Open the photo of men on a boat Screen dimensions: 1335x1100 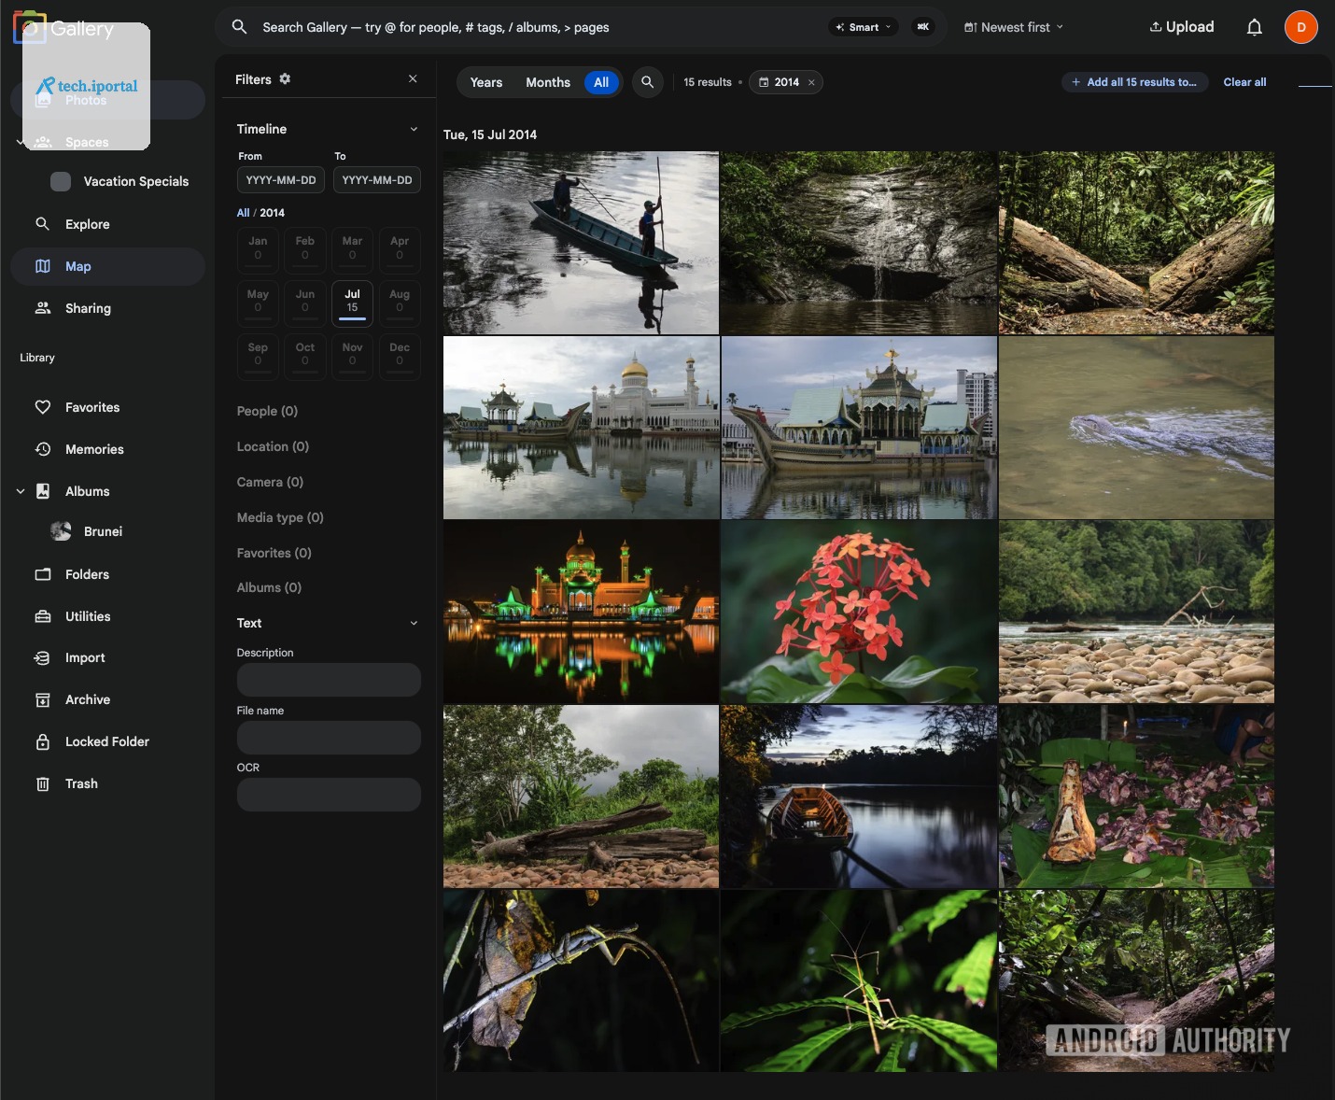pos(581,243)
